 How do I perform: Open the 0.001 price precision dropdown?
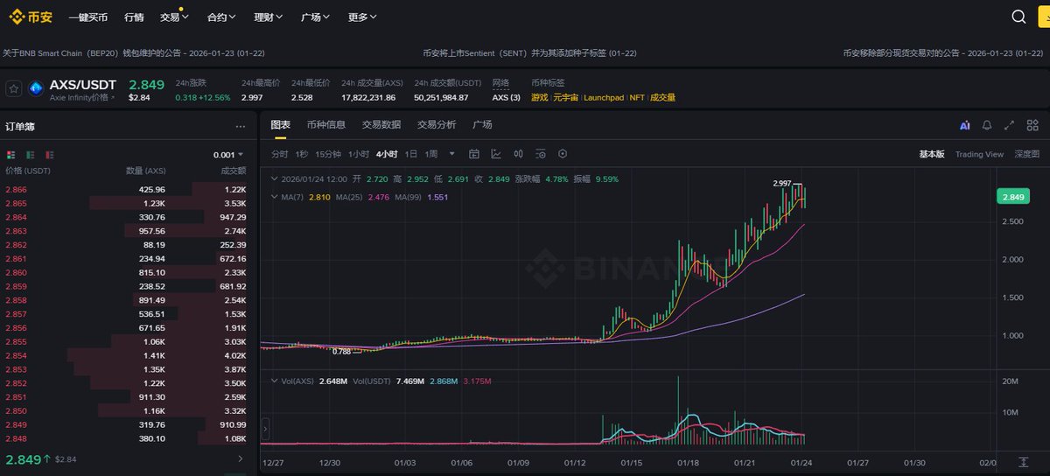[x=228, y=154]
